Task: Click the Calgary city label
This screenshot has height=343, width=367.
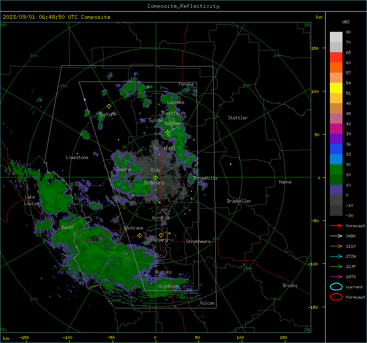Action: (159, 240)
